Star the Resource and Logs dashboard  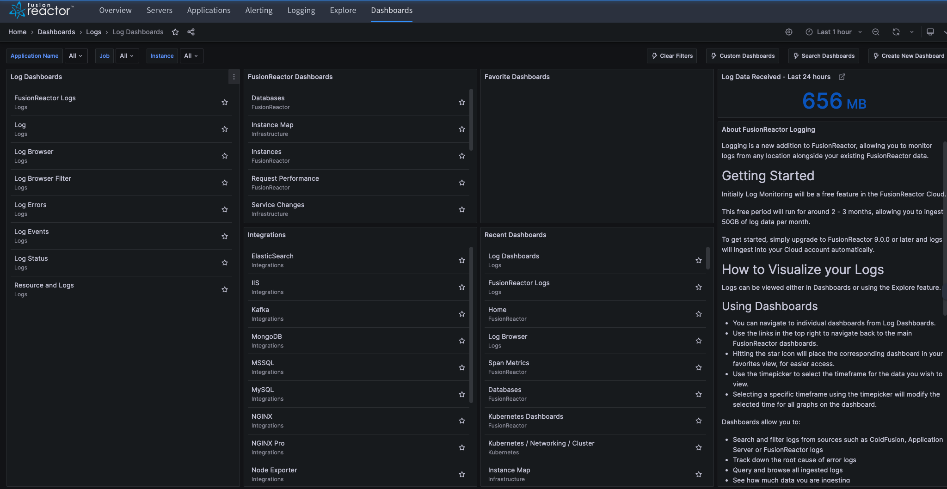[225, 289]
